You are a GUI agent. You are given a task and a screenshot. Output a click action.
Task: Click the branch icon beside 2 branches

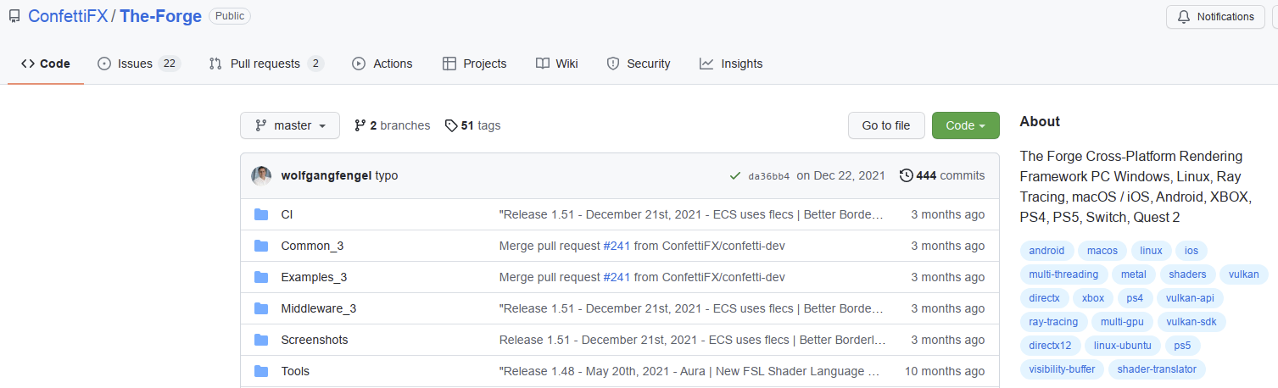coord(360,125)
